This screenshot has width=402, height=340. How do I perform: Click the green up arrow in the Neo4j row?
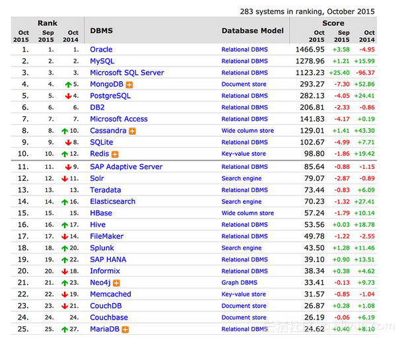65,283
